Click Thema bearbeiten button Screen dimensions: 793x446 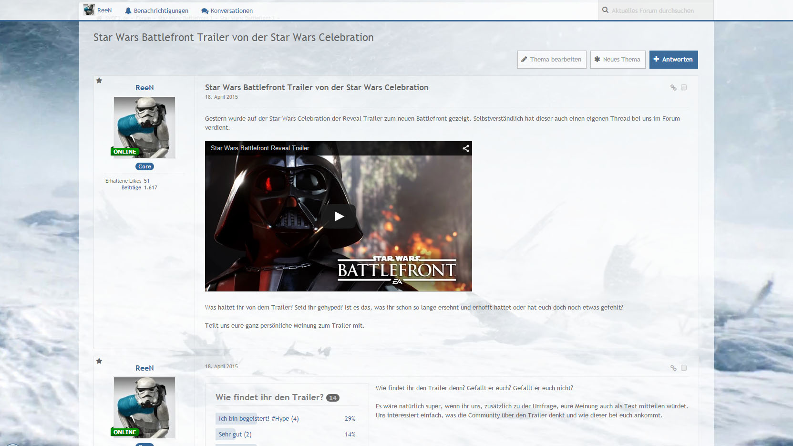click(552, 60)
